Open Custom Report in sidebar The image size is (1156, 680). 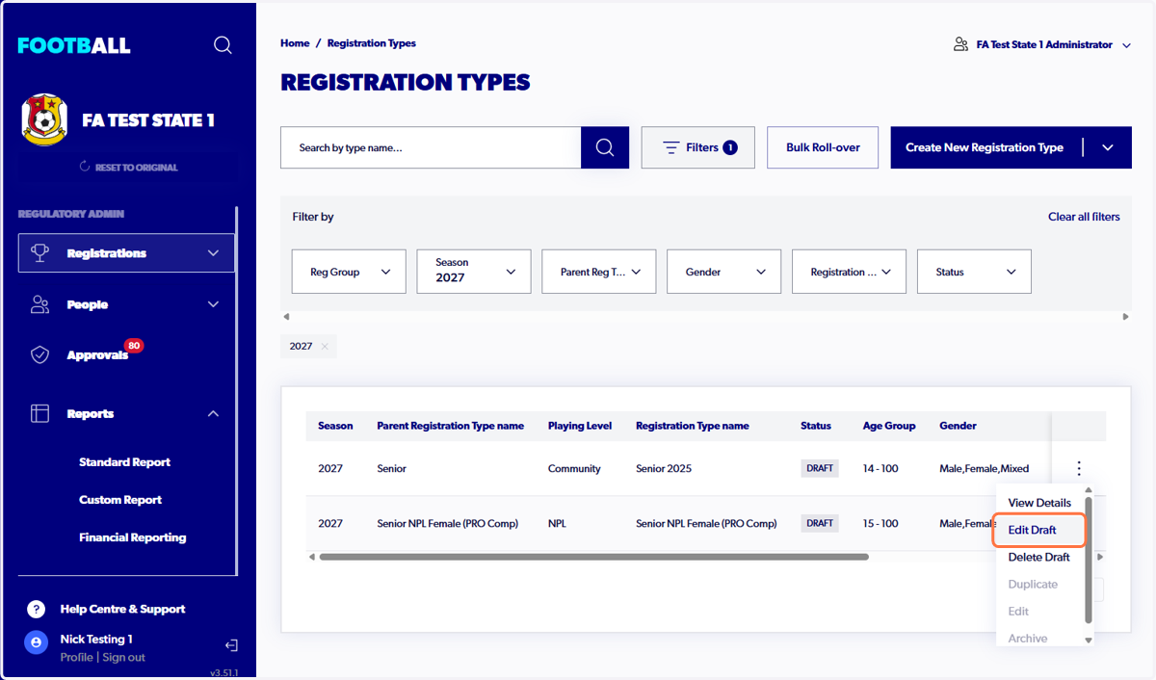(120, 500)
